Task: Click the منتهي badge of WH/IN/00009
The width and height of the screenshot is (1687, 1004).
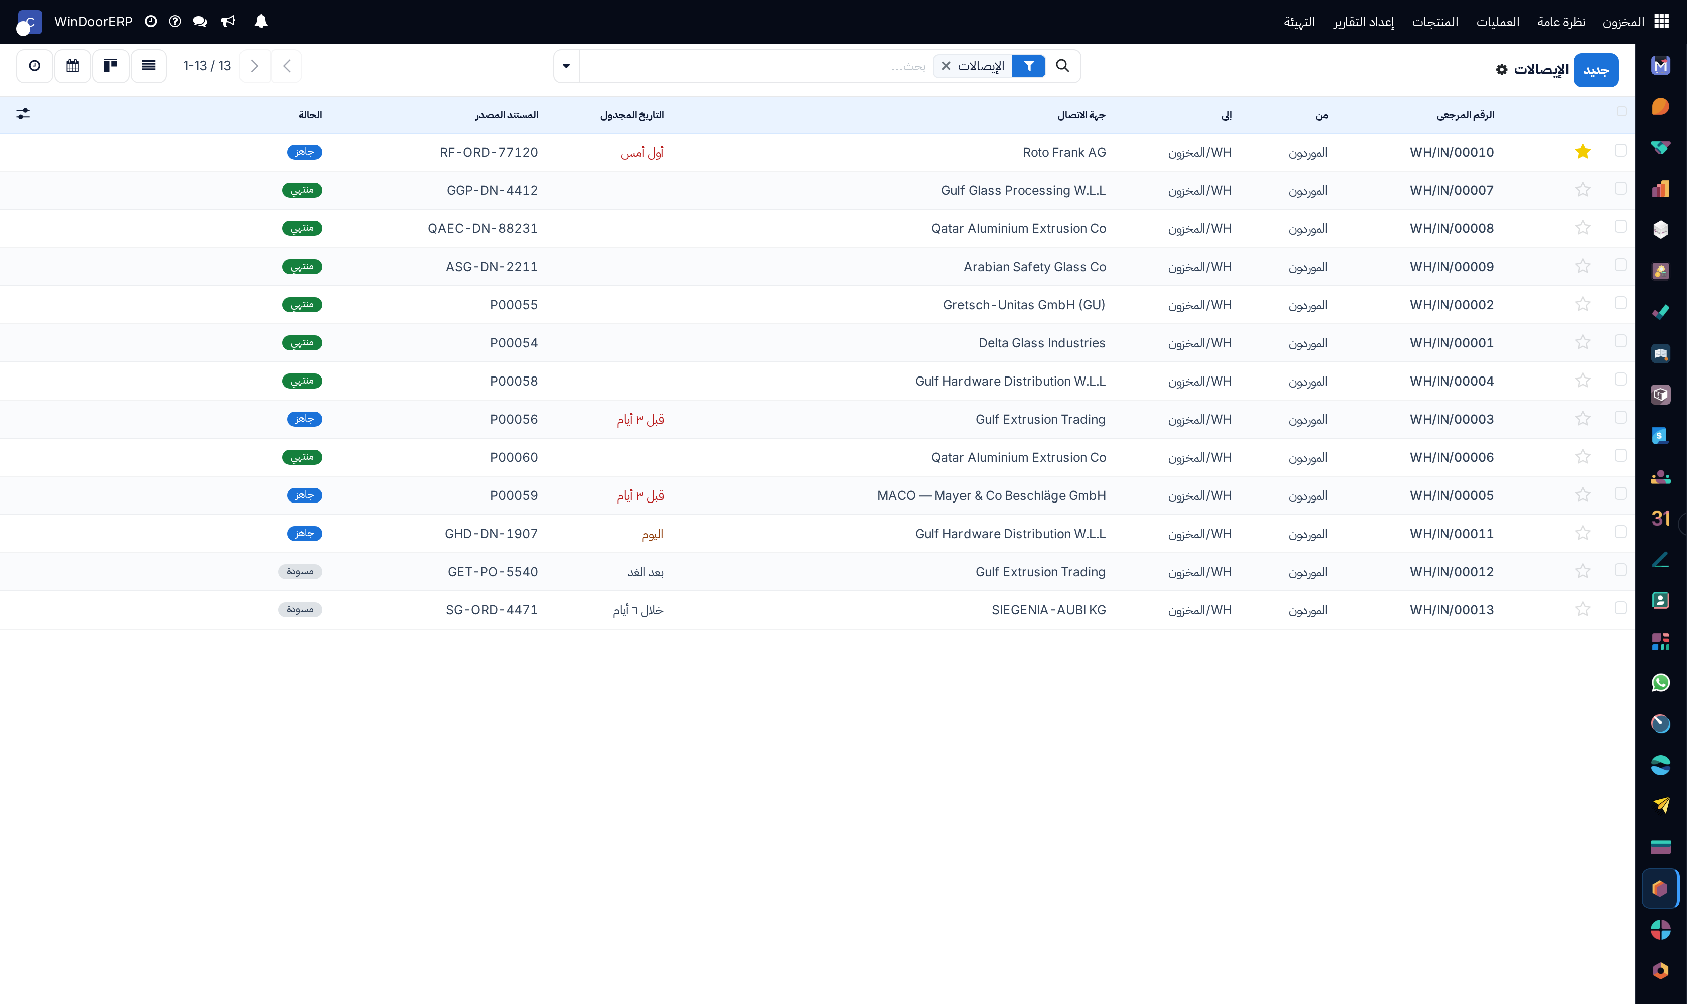Action: tap(302, 267)
